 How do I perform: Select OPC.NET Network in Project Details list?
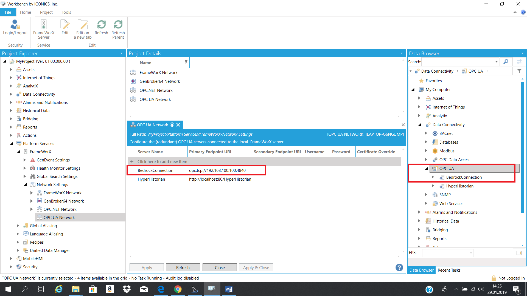coord(156,90)
